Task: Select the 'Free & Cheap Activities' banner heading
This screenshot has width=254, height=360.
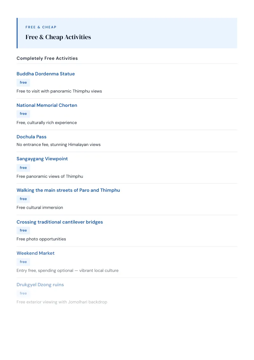Action: (58, 37)
